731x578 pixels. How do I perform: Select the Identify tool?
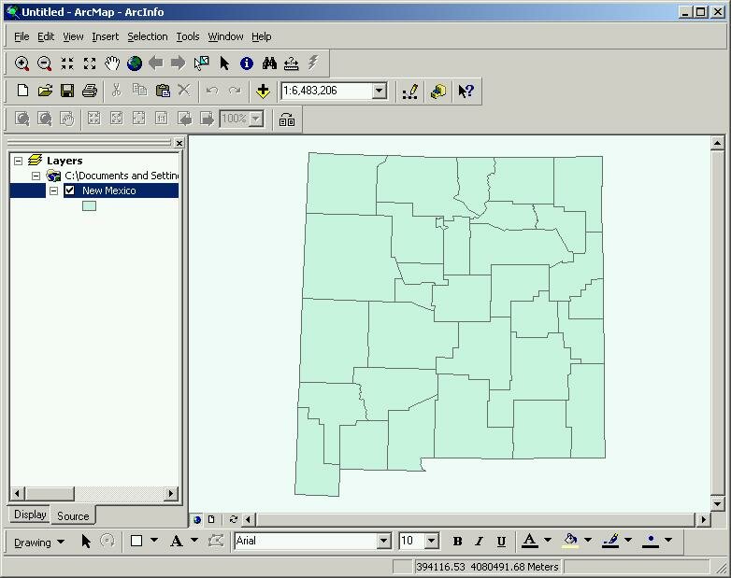click(x=247, y=63)
